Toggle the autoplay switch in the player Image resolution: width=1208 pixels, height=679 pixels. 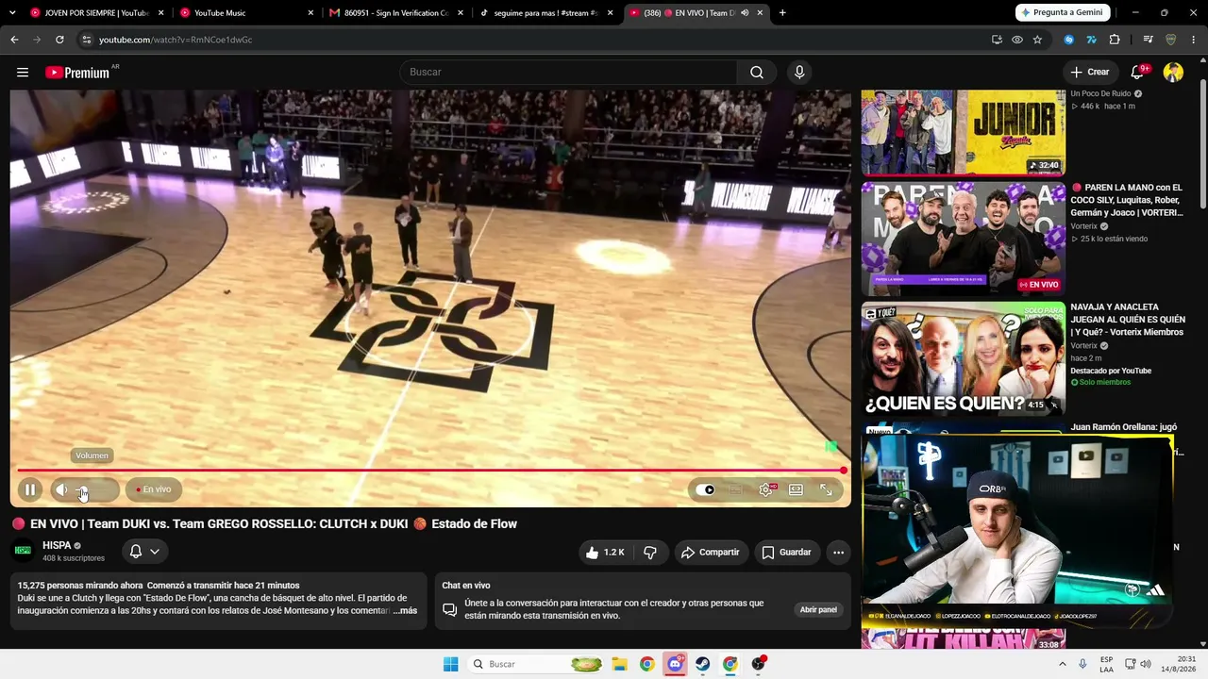pyautogui.click(x=706, y=489)
